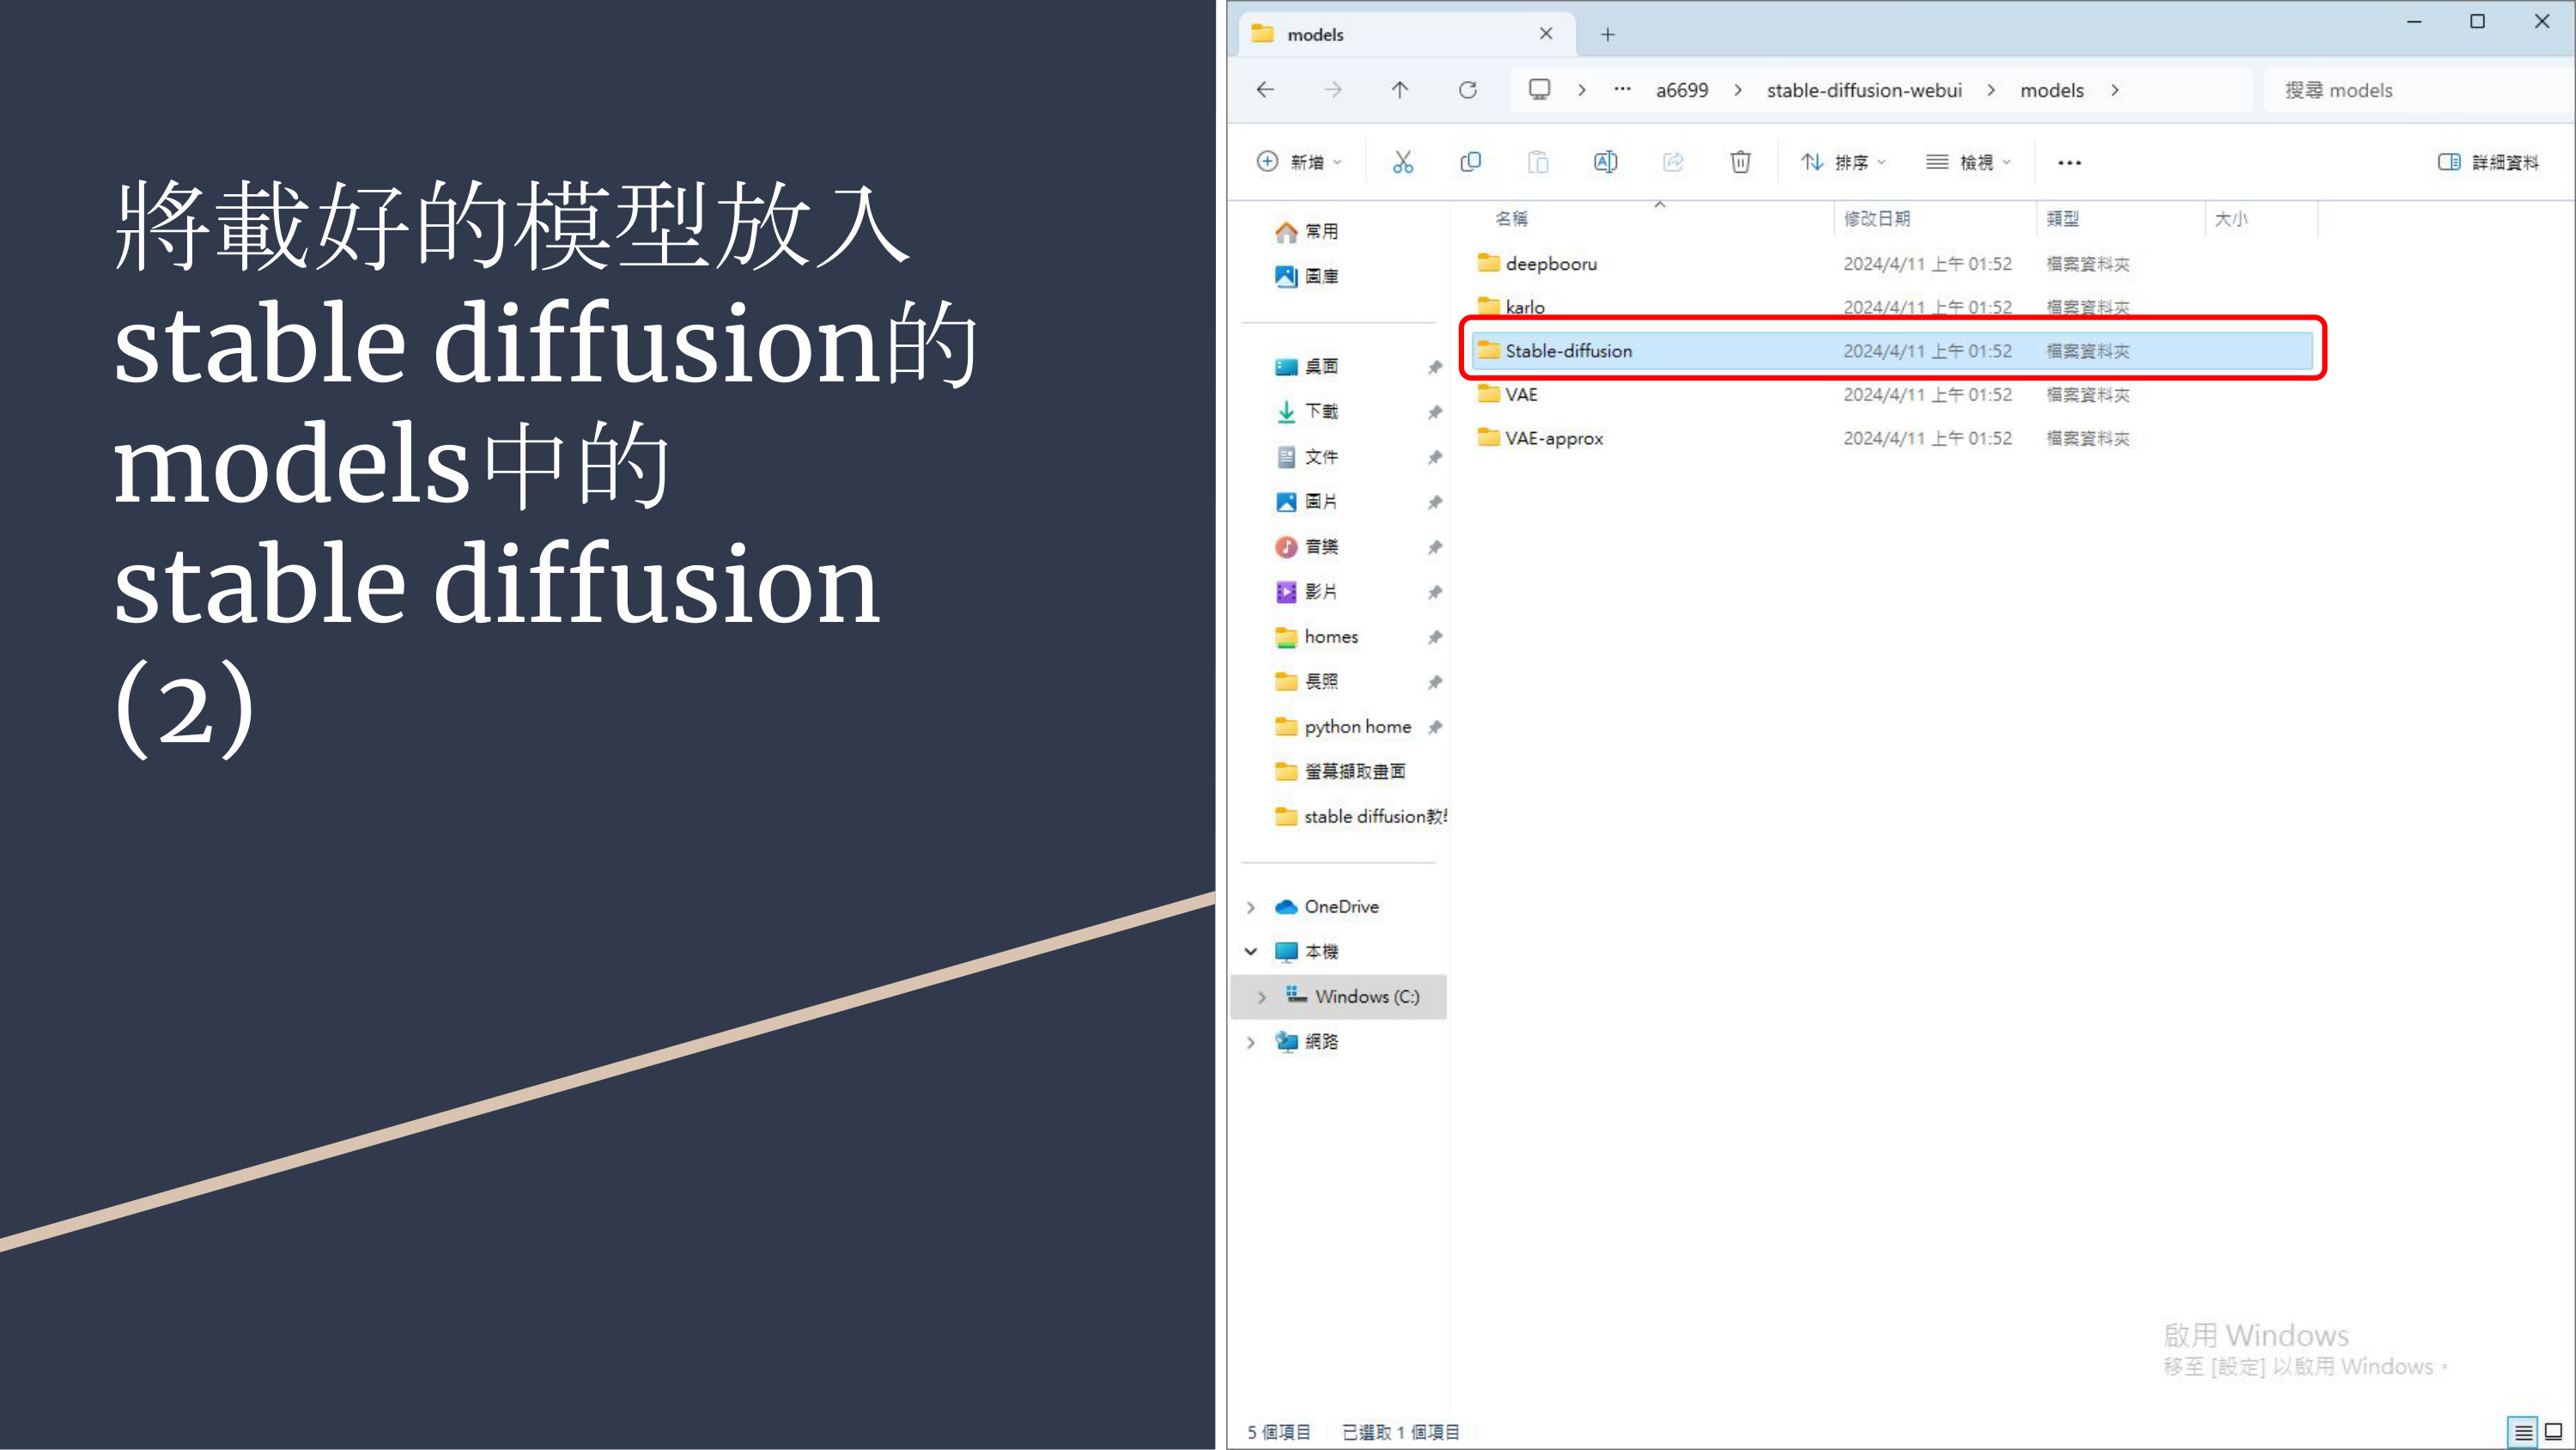Click stable-diffusion-webui in the breadcrumb
This screenshot has height=1450, width=2576.
1864,90
